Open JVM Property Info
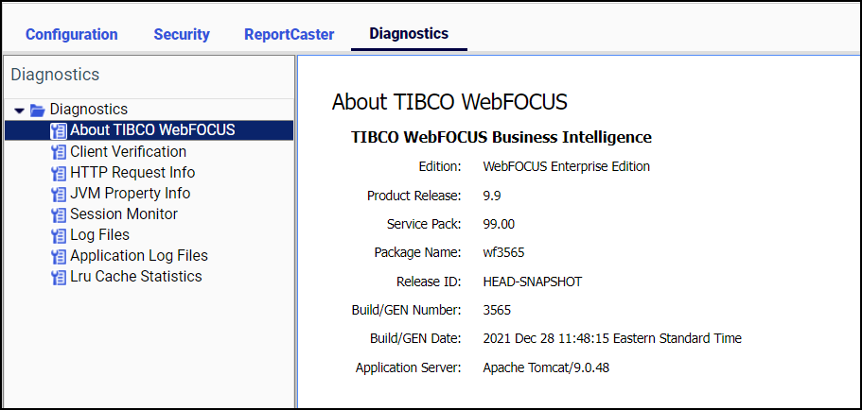The width and height of the screenshot is (862, 410). 131,194
